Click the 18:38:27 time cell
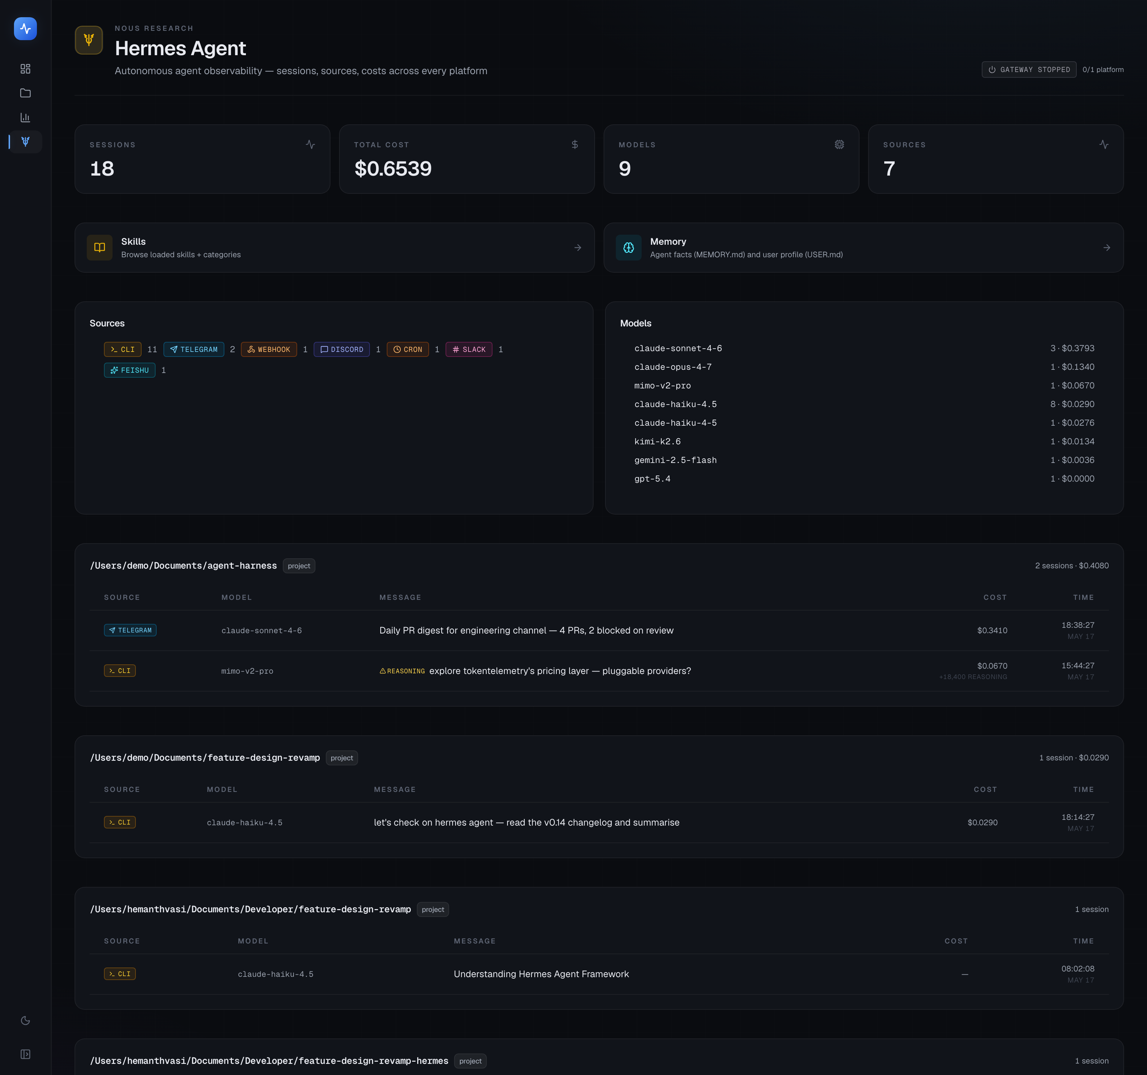The width and height of the screenshot is (1147, 1075). point(1078,625)
